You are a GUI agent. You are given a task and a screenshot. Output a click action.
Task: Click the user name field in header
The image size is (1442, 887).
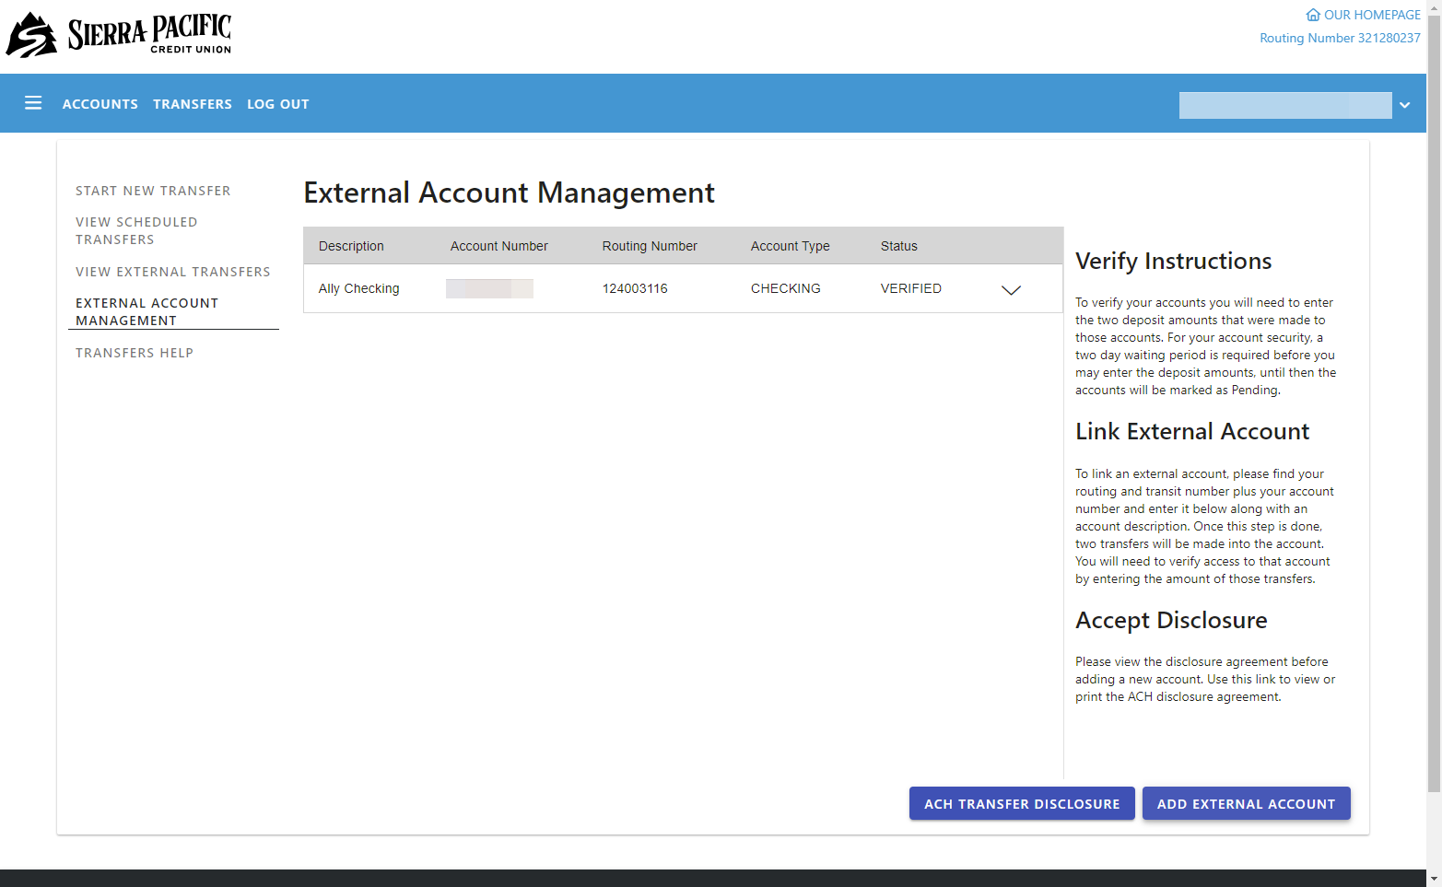tap(1285, 105)
